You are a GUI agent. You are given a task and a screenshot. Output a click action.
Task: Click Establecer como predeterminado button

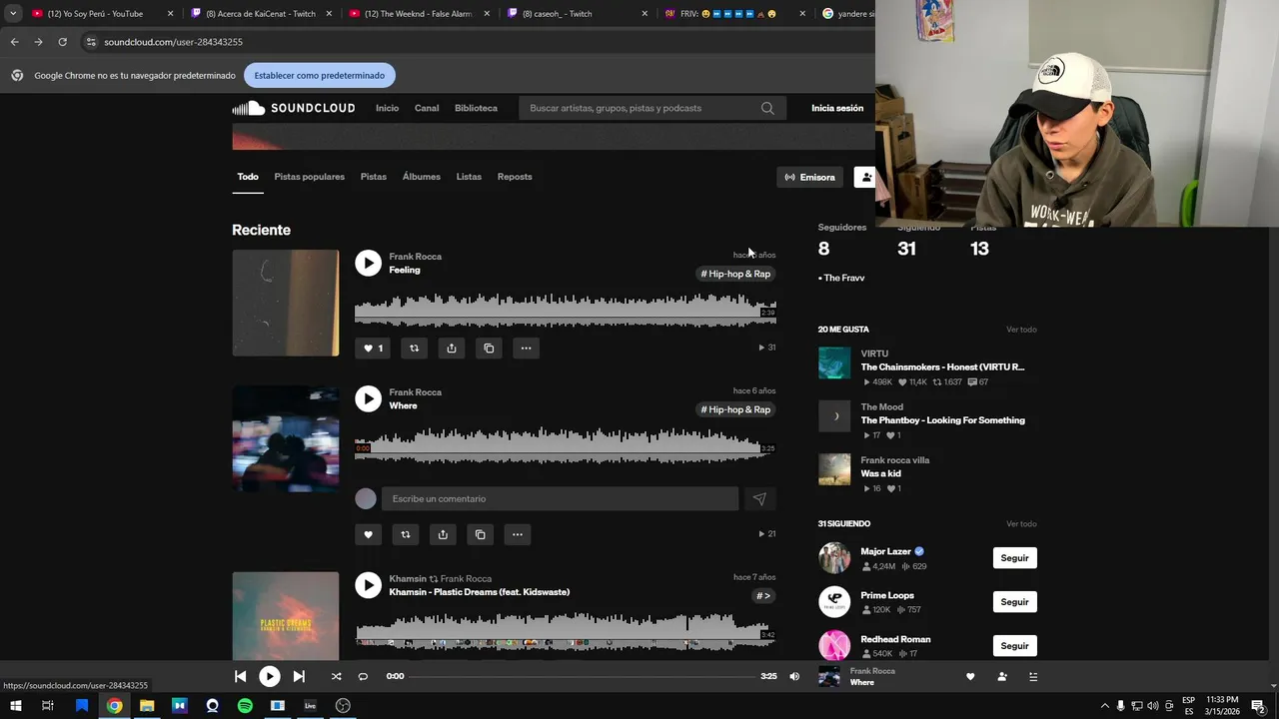tap(320, 75)
